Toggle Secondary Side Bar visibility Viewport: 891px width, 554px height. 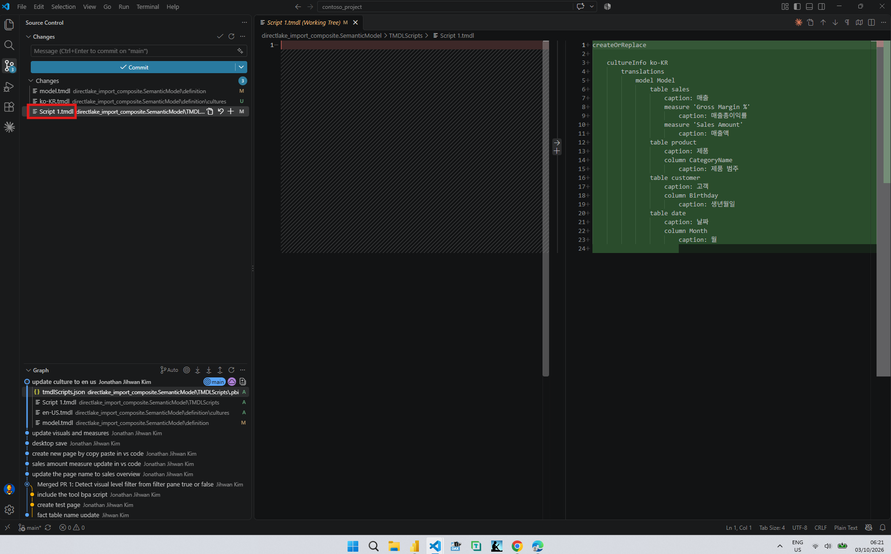pyautogui.click(x=821, y=7)
